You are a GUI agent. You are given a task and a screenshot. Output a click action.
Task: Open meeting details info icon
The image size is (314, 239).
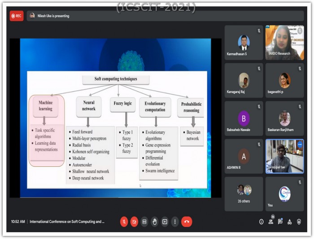(262, 222)
